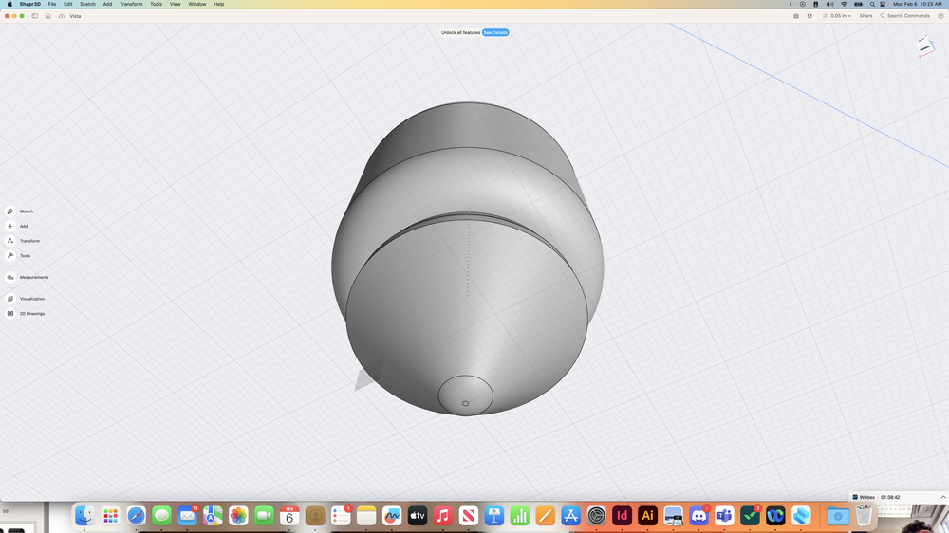Open FaceTime from the Dock

coord(264,516)
